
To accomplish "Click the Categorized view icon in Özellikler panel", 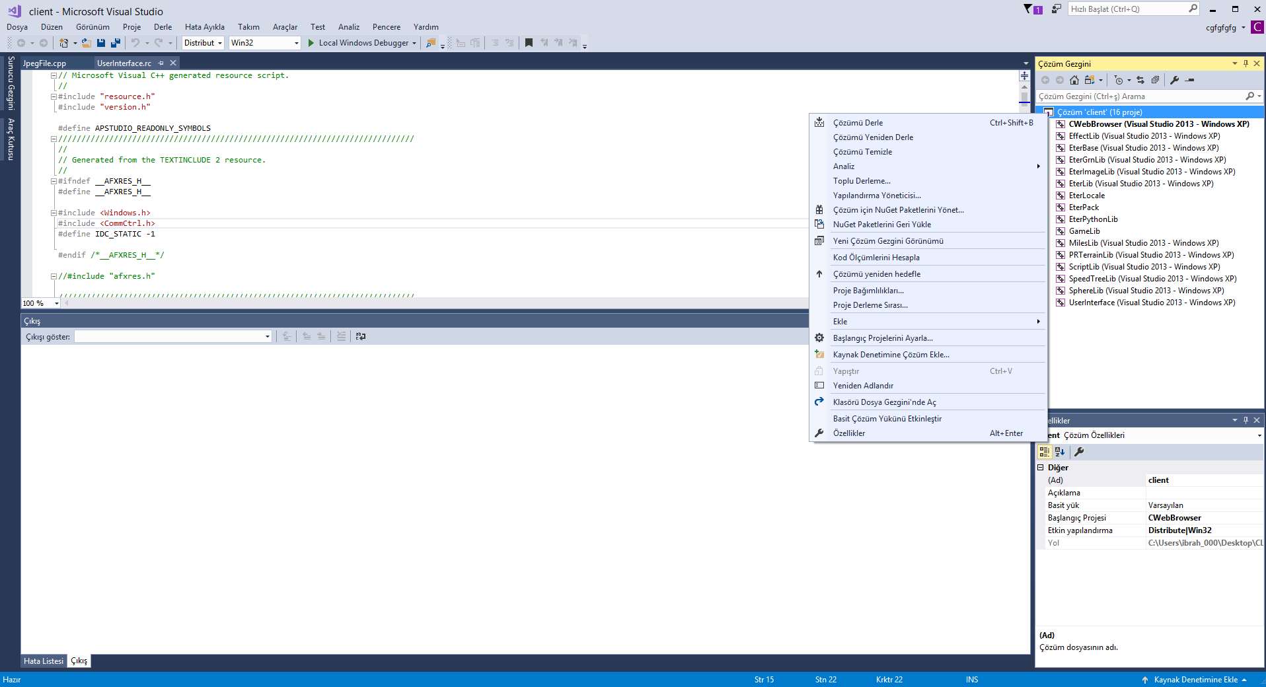I will pos(1045,452).
